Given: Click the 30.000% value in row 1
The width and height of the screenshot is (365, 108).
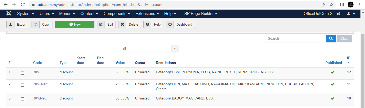Looking at the screenshot, I should click(122, 72).
